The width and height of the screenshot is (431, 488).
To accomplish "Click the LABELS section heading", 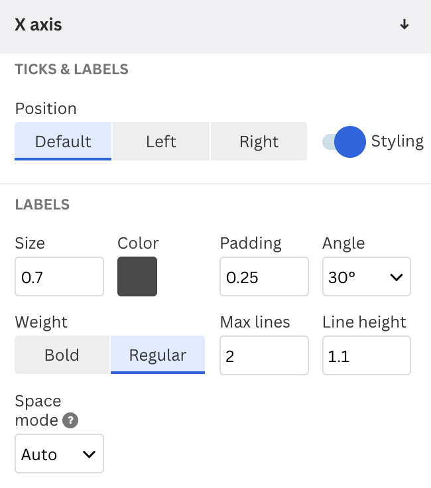I will tap(42, 204).
